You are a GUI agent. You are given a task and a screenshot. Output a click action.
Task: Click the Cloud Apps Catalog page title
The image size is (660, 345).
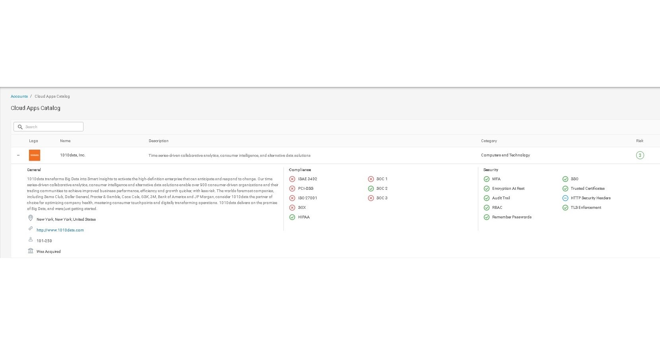click(x=35, y=108)
